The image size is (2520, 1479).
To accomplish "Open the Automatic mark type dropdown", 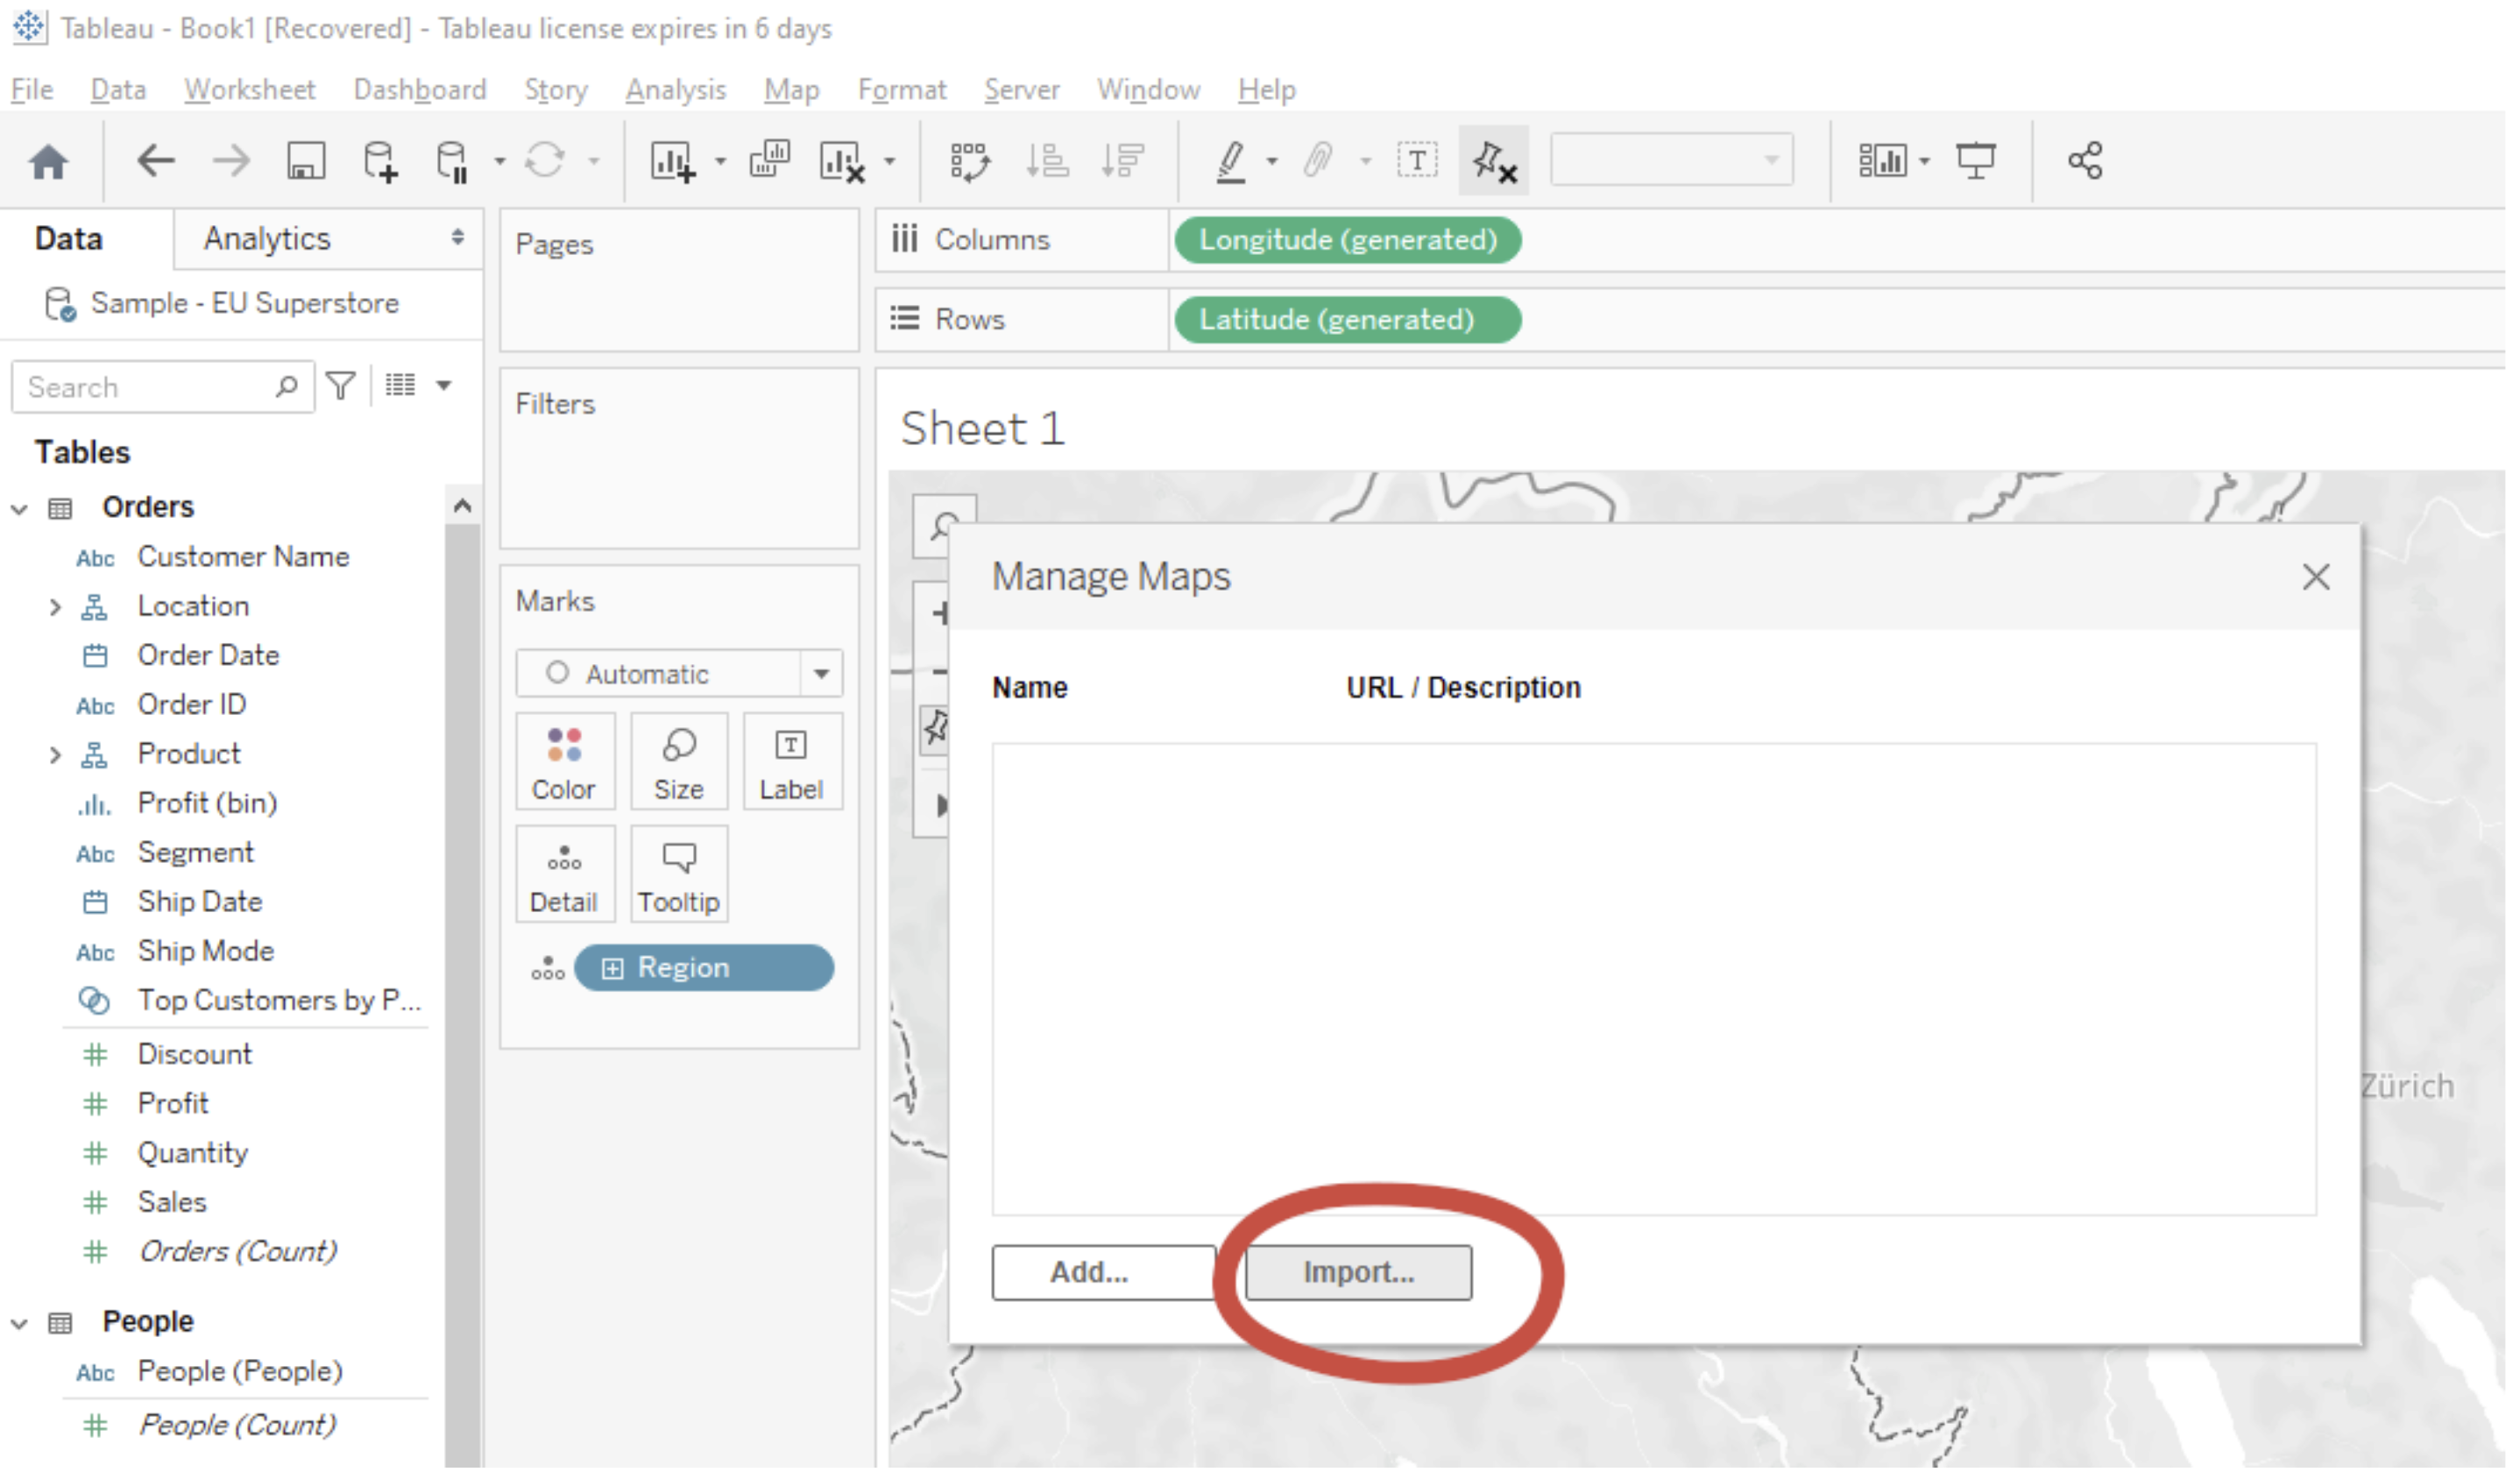I will click(822, 674).
